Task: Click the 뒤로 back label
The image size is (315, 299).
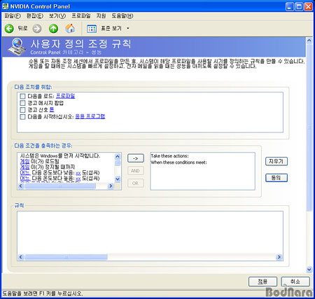Action: click(x=22, y=28)
